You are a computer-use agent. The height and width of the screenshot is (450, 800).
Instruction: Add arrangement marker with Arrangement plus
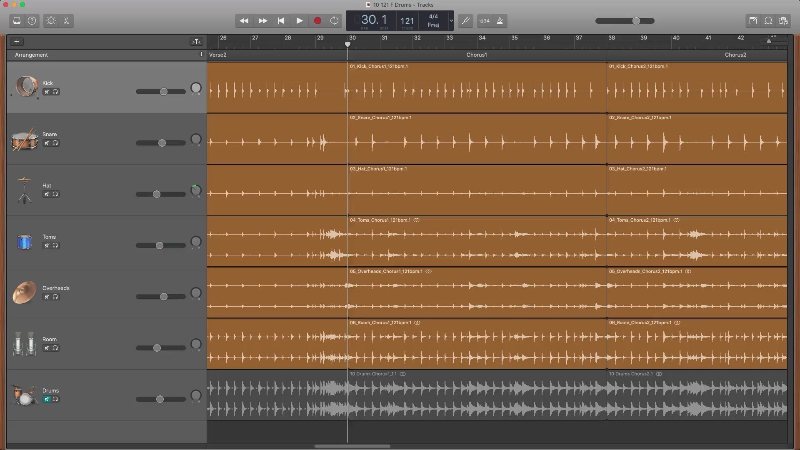[201, 54]
